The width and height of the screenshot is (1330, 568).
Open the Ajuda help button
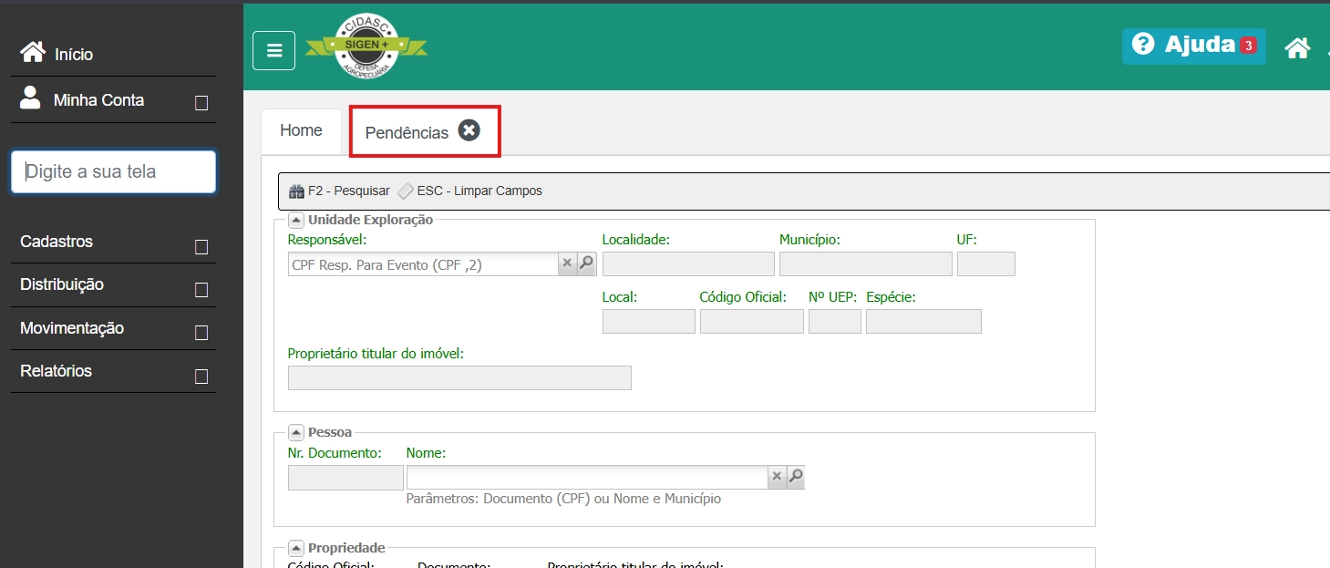1193,45
